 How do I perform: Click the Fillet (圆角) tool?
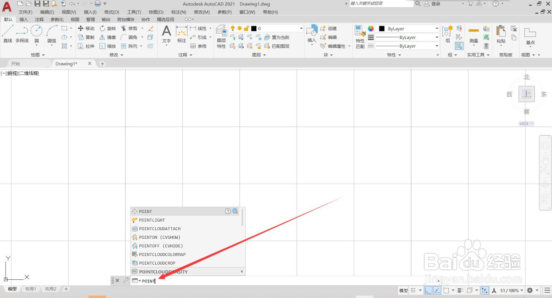coord(129,37)
